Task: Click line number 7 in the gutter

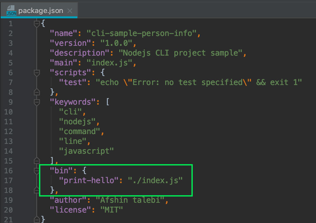Action: pyautogui.click(x=10, y=82)
